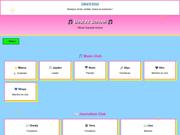Click the Beat At School main title

pos(90,22)
